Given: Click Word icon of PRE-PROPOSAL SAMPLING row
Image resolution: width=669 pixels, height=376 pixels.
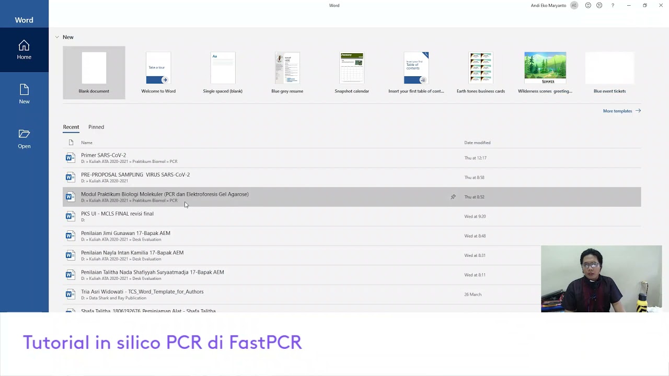Looking at the screenshot, I should click(x=71, y=178).
